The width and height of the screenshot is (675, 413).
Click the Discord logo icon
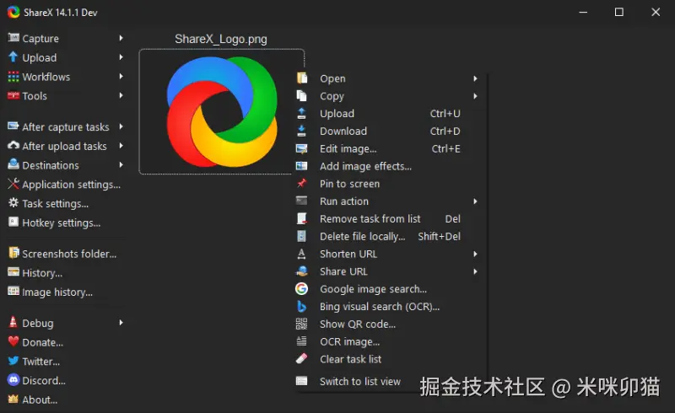(13, 380)
